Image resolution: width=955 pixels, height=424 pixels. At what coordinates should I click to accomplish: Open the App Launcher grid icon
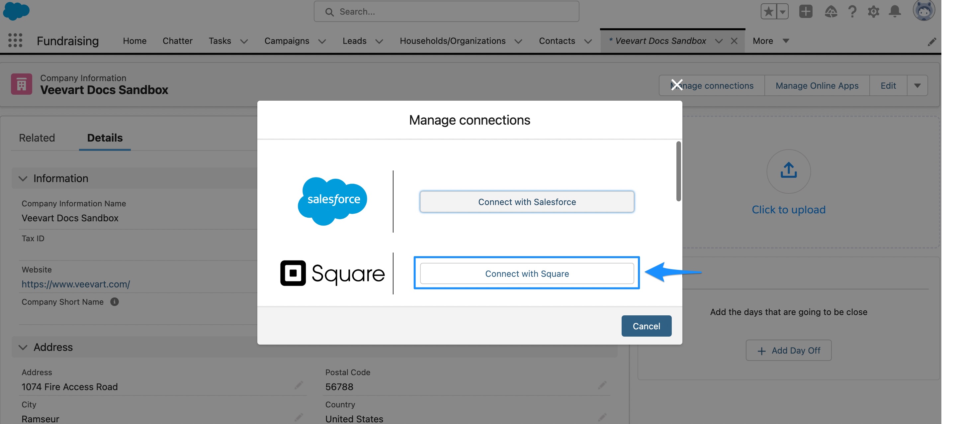[15, 40]
